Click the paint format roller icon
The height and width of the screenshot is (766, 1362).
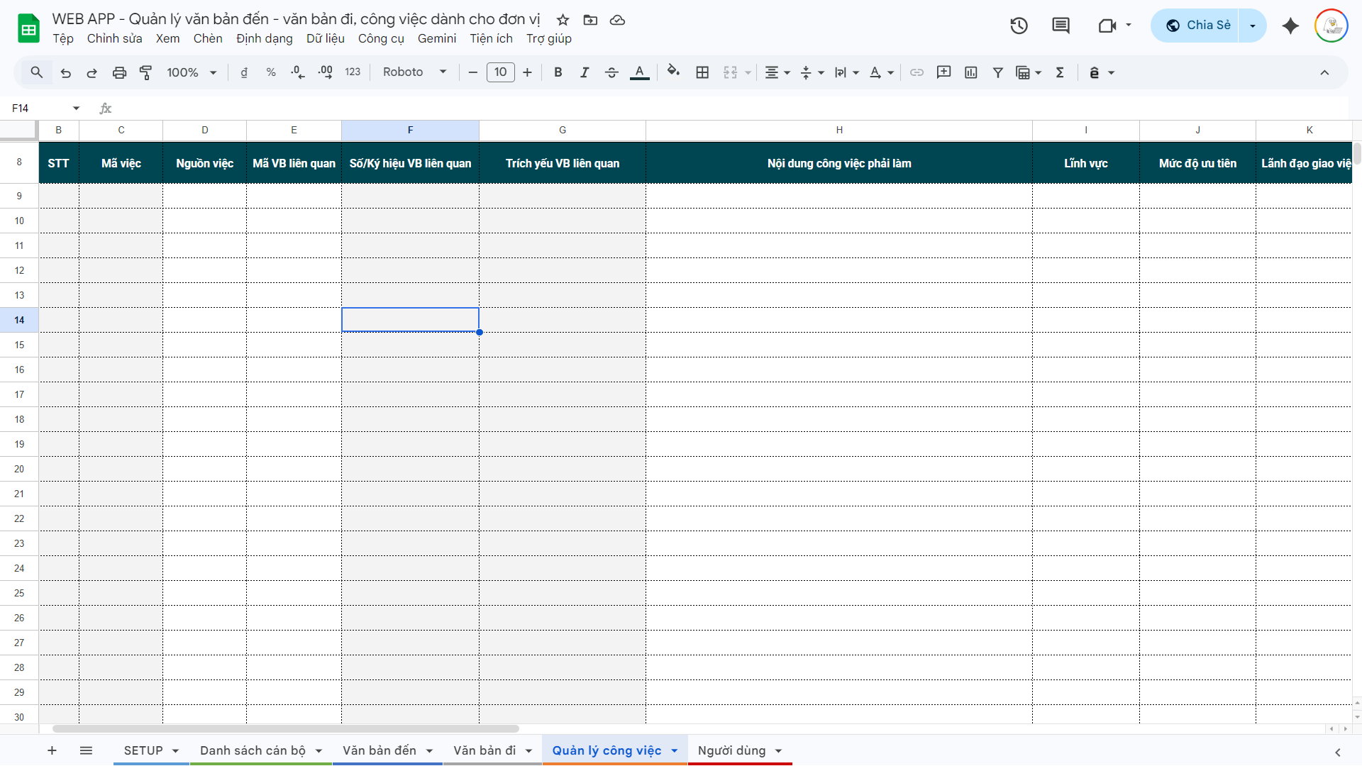pyautogui.click(x=146, y=72)
